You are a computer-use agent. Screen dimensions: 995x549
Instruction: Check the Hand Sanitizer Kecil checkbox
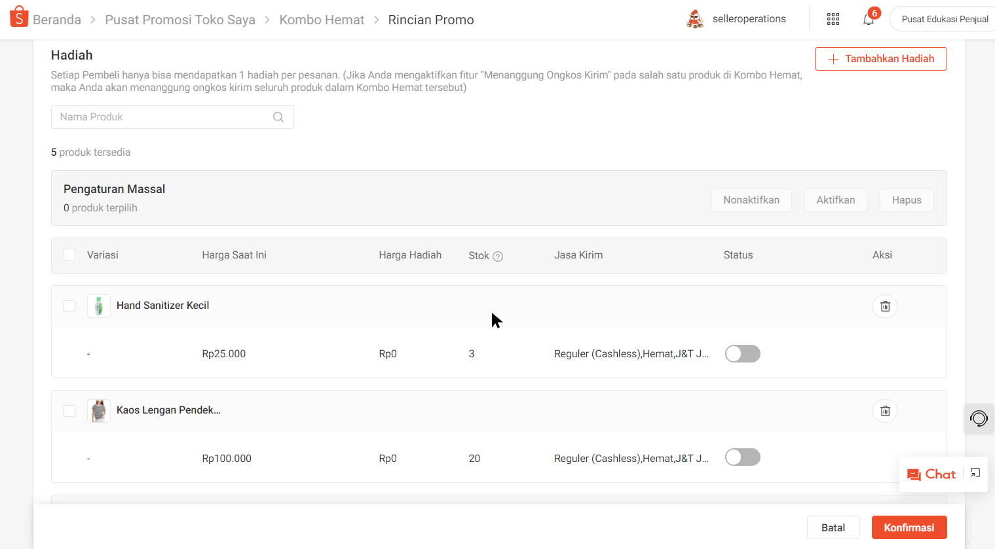pyautogui.click(x=69, y=306)
